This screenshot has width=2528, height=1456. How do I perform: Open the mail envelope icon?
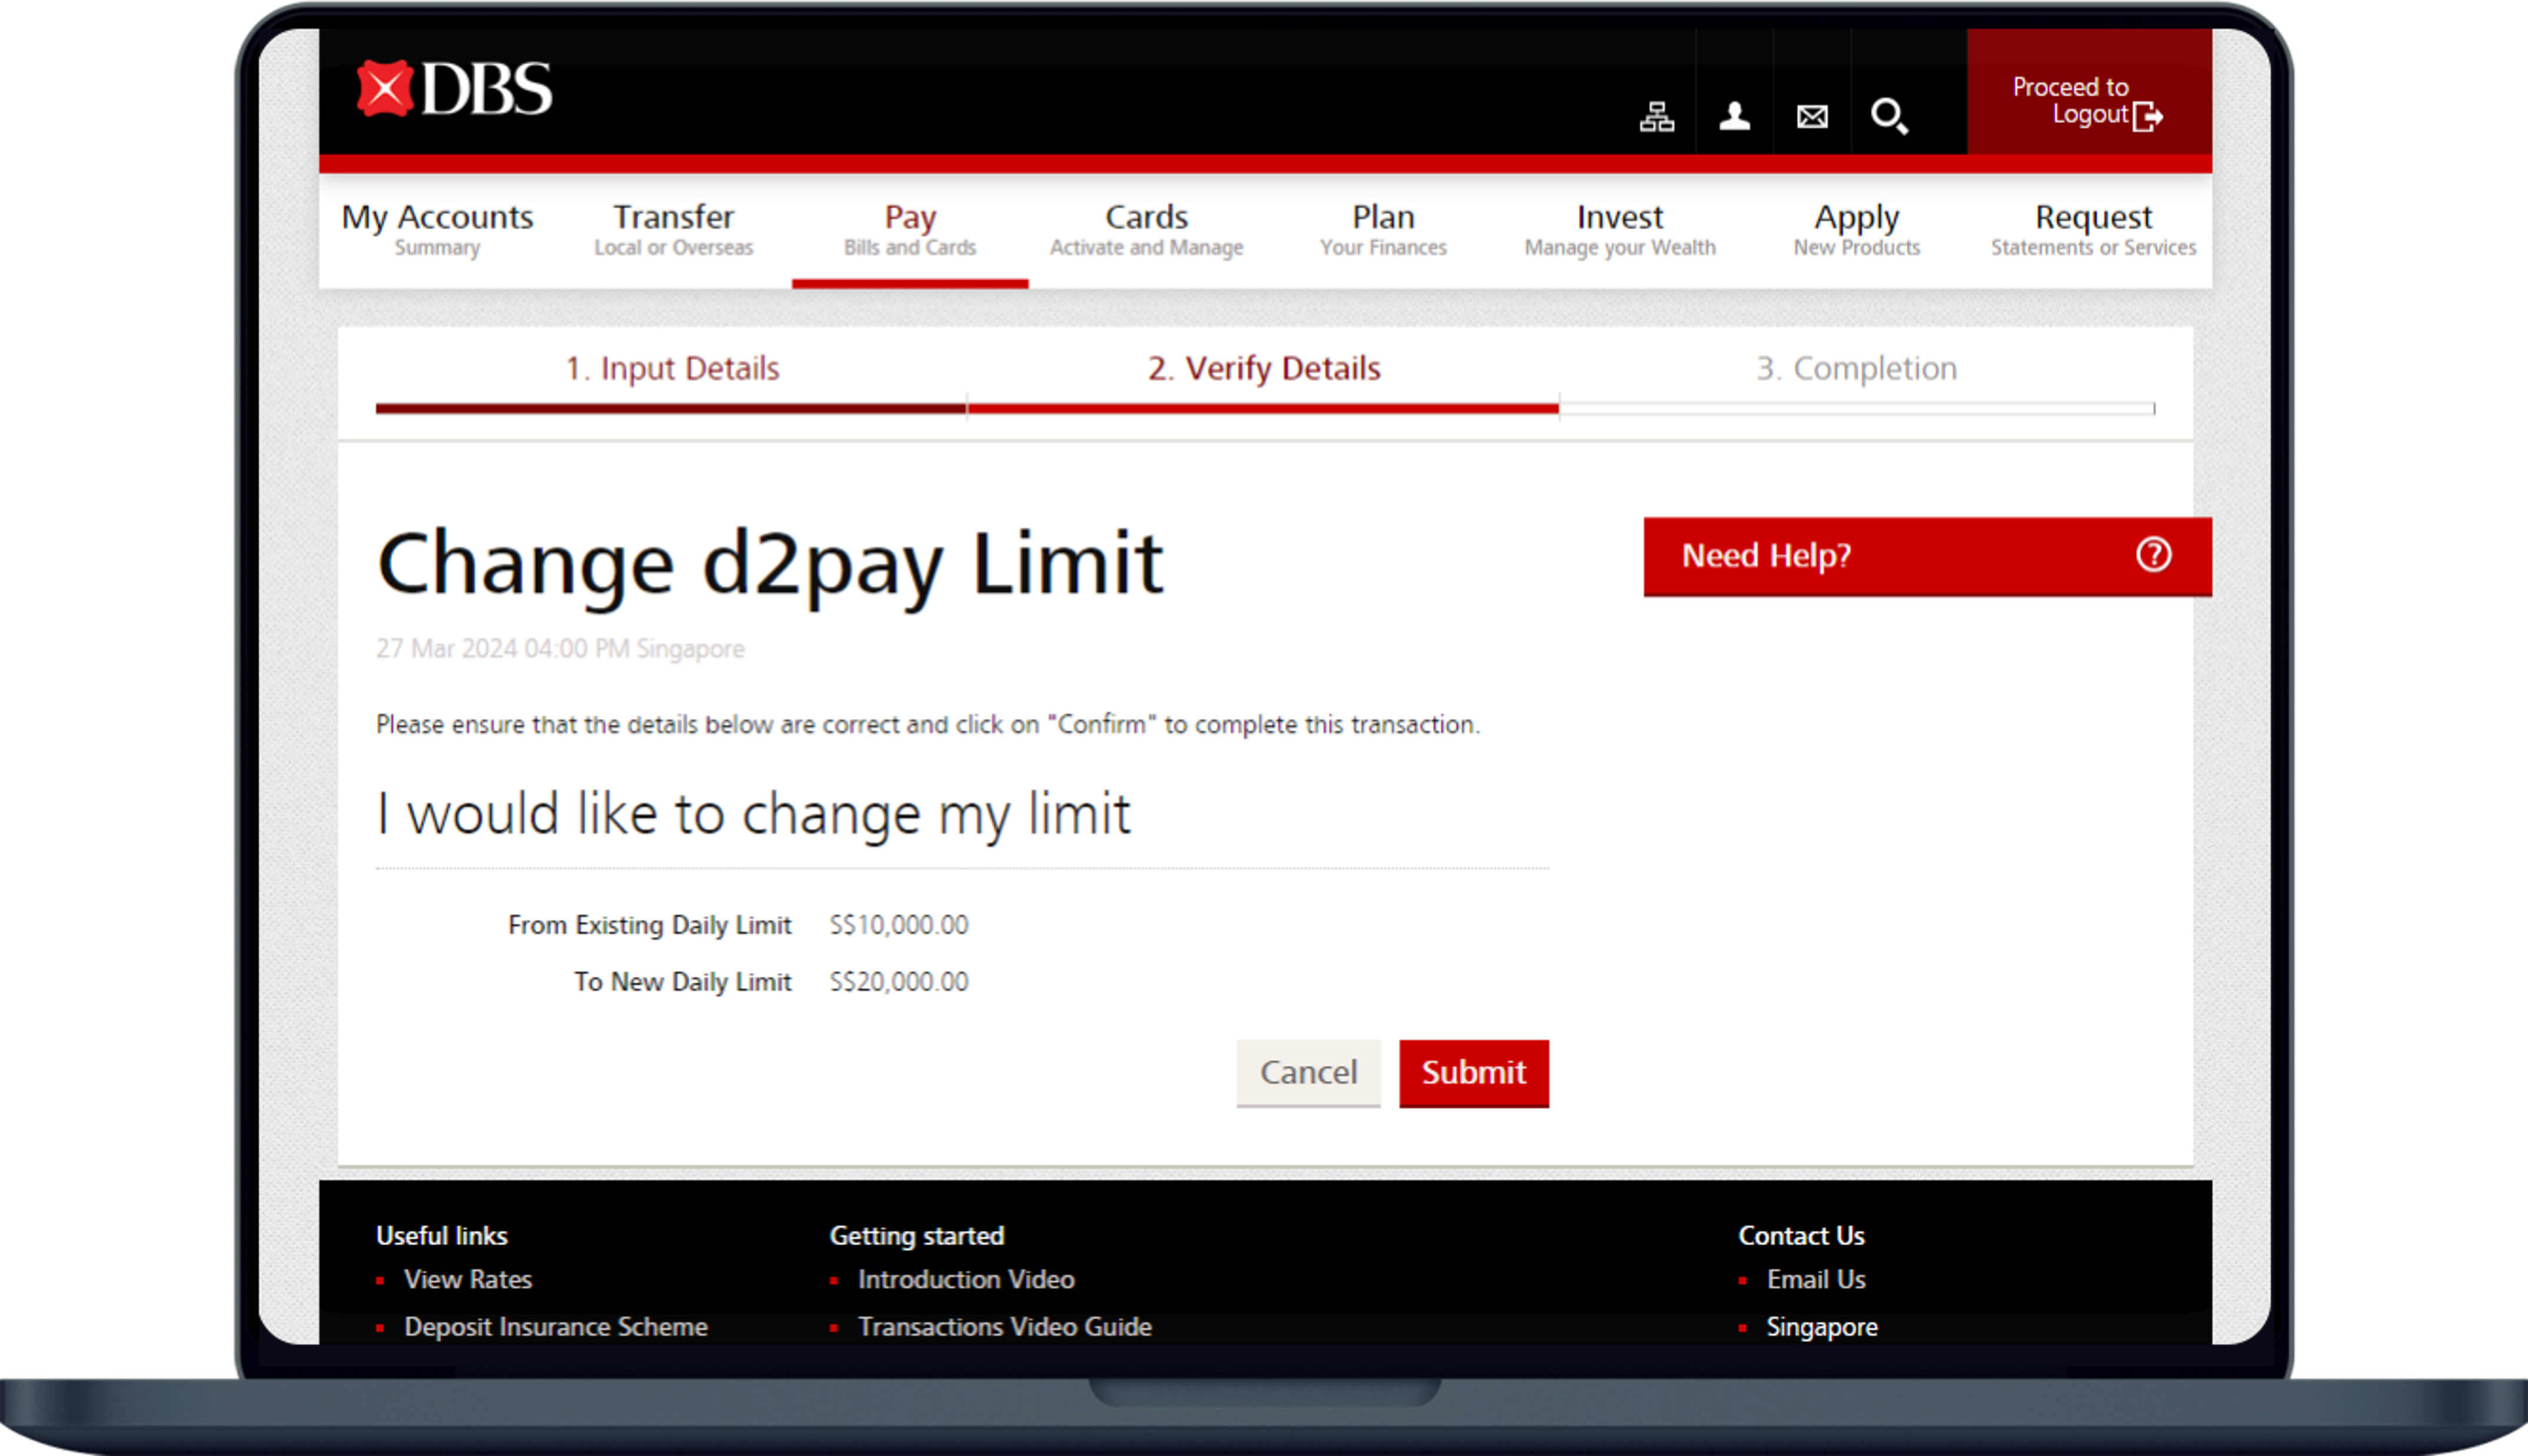pyautogui.click(x=1812, y=117)
